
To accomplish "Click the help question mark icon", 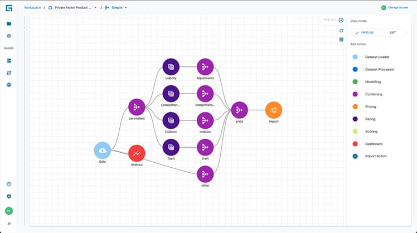I will tap(9, 184).
